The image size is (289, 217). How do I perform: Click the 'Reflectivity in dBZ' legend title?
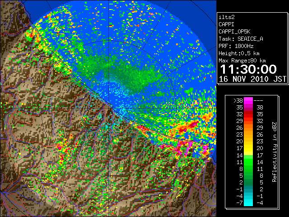click(274, 152)
